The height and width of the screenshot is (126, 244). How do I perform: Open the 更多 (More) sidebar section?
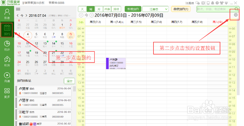click(7, 93)
